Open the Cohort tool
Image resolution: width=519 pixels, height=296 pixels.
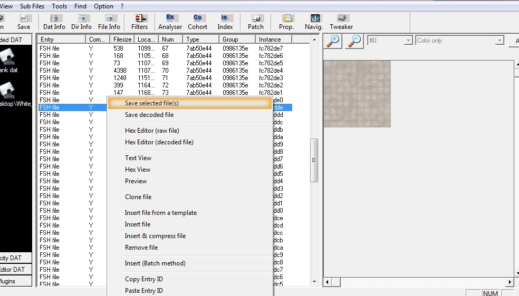tap(198, 22)
